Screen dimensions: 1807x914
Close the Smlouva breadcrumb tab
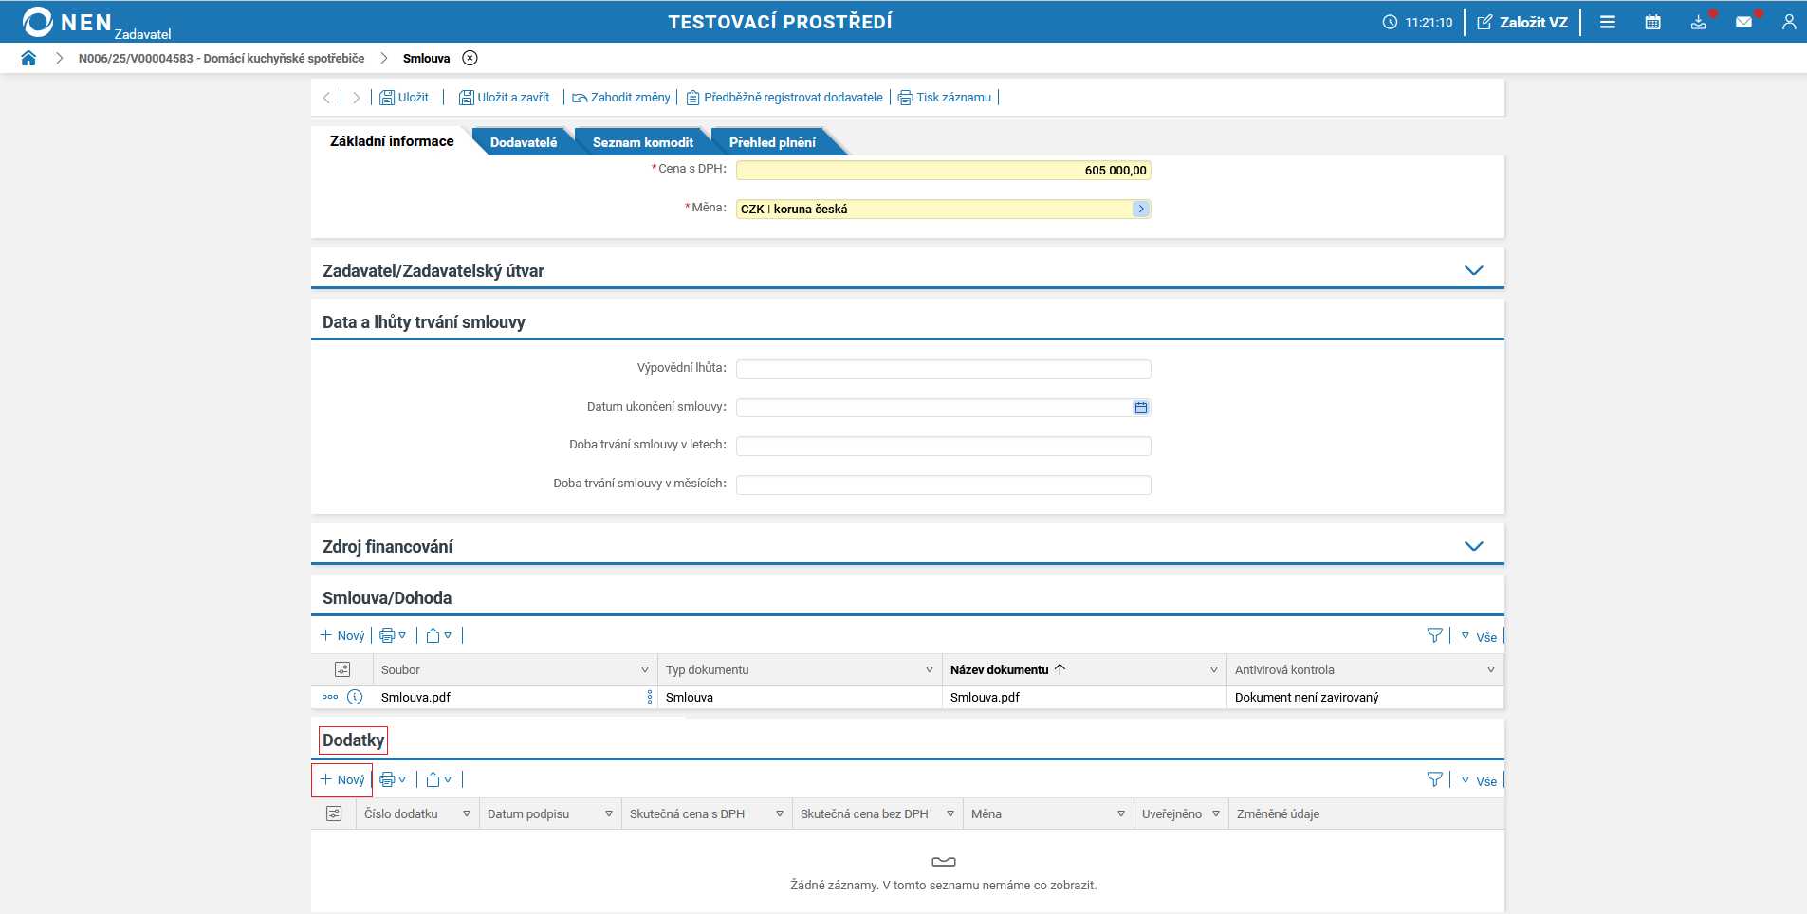point(470,58)
